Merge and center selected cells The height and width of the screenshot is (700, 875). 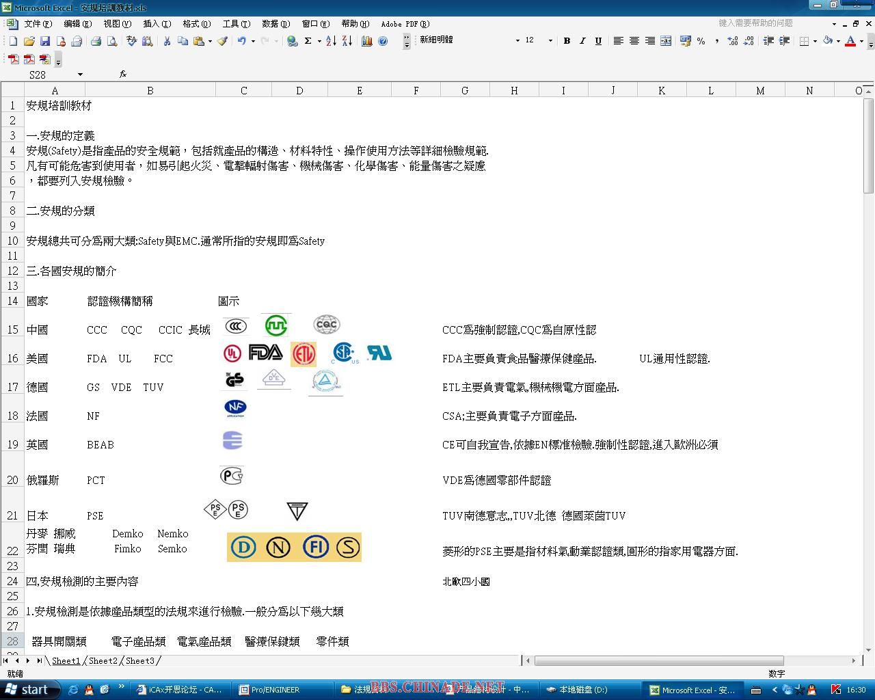[x=666, y=41]
